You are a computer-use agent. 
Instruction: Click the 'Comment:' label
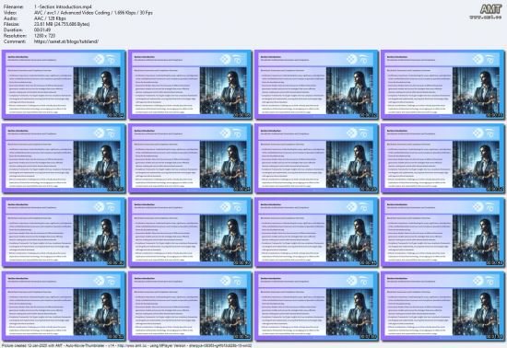click(x=15, y=41)
